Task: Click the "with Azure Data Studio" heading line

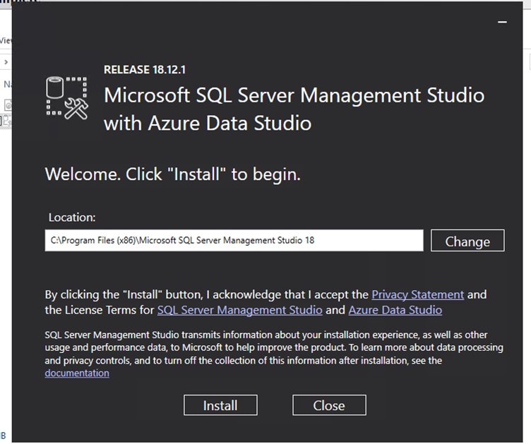Action: click(x=208, y=124)
